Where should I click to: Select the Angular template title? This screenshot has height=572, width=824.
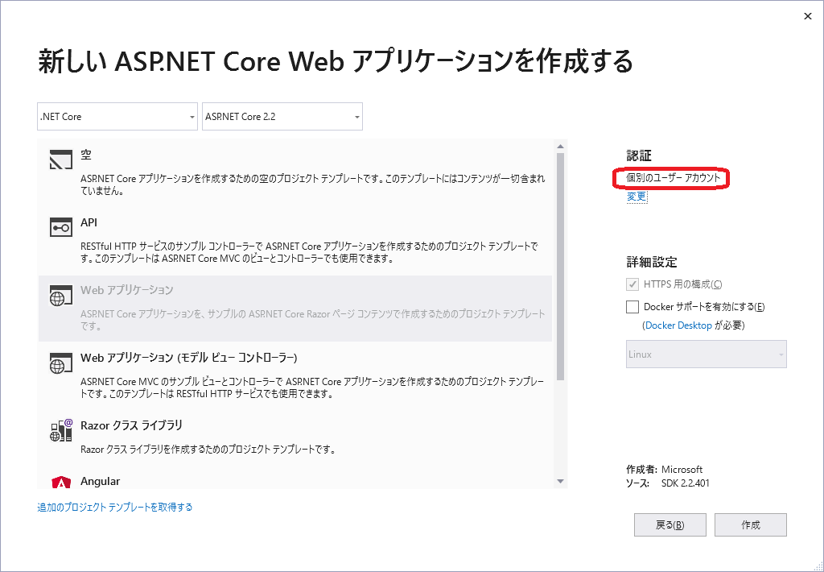[100, 482]
